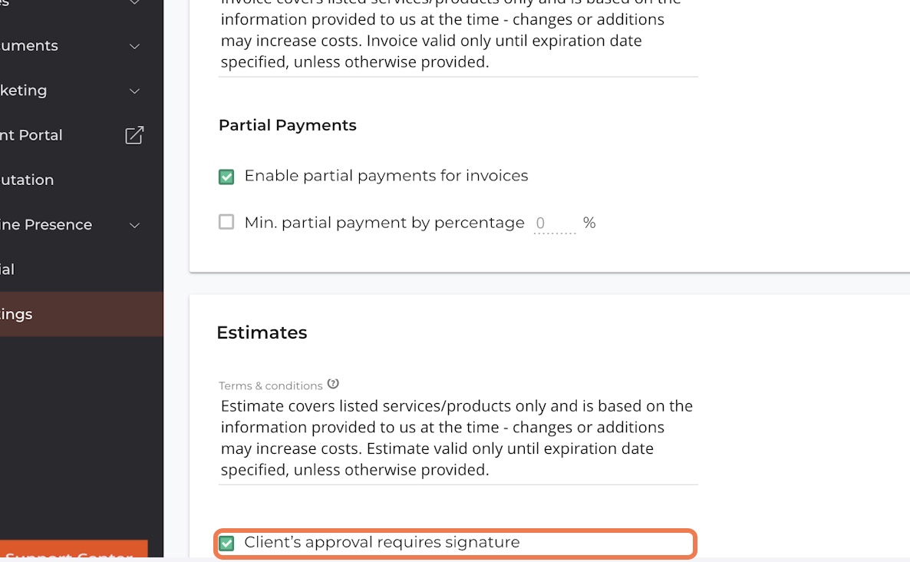The image size is (910, 562).
Task: Enable Min. partial payment by percentage
Action: click(226, 222)
